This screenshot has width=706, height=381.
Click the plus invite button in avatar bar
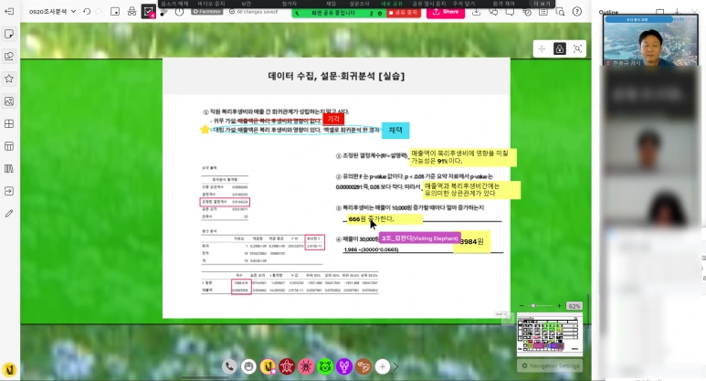pos(383,366)
